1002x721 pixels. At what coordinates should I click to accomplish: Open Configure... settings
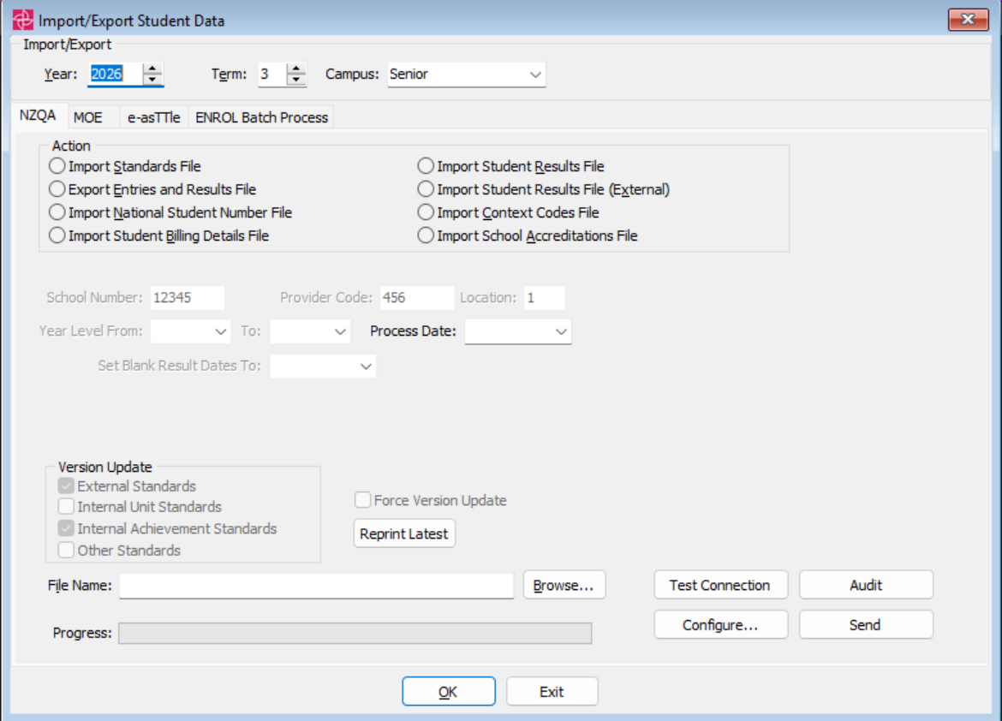pos(721,625)
